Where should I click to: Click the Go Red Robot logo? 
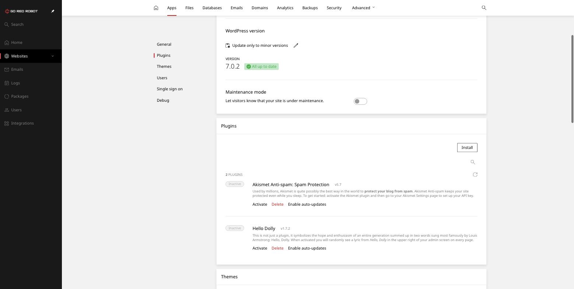[x=21, y=11]
